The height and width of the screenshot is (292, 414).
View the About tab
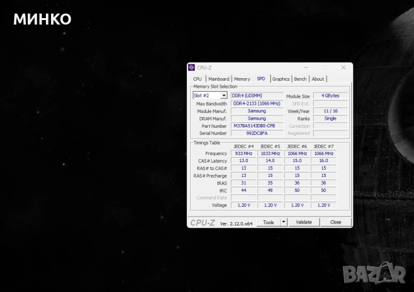coord(318,79)
